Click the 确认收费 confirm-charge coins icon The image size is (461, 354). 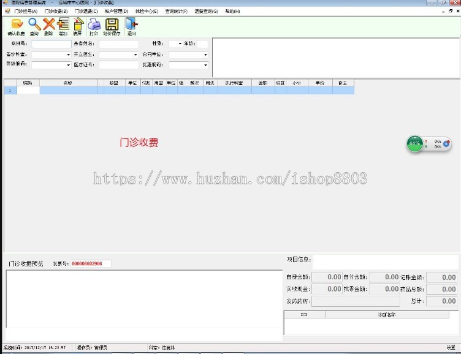[x=17, y=24]
